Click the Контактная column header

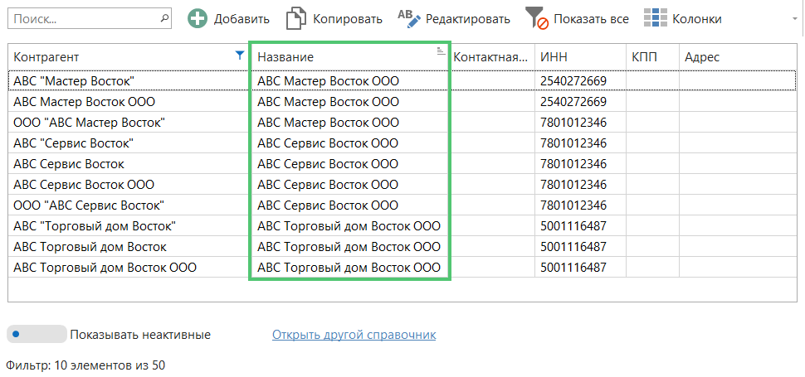click(x=491, y=56)
